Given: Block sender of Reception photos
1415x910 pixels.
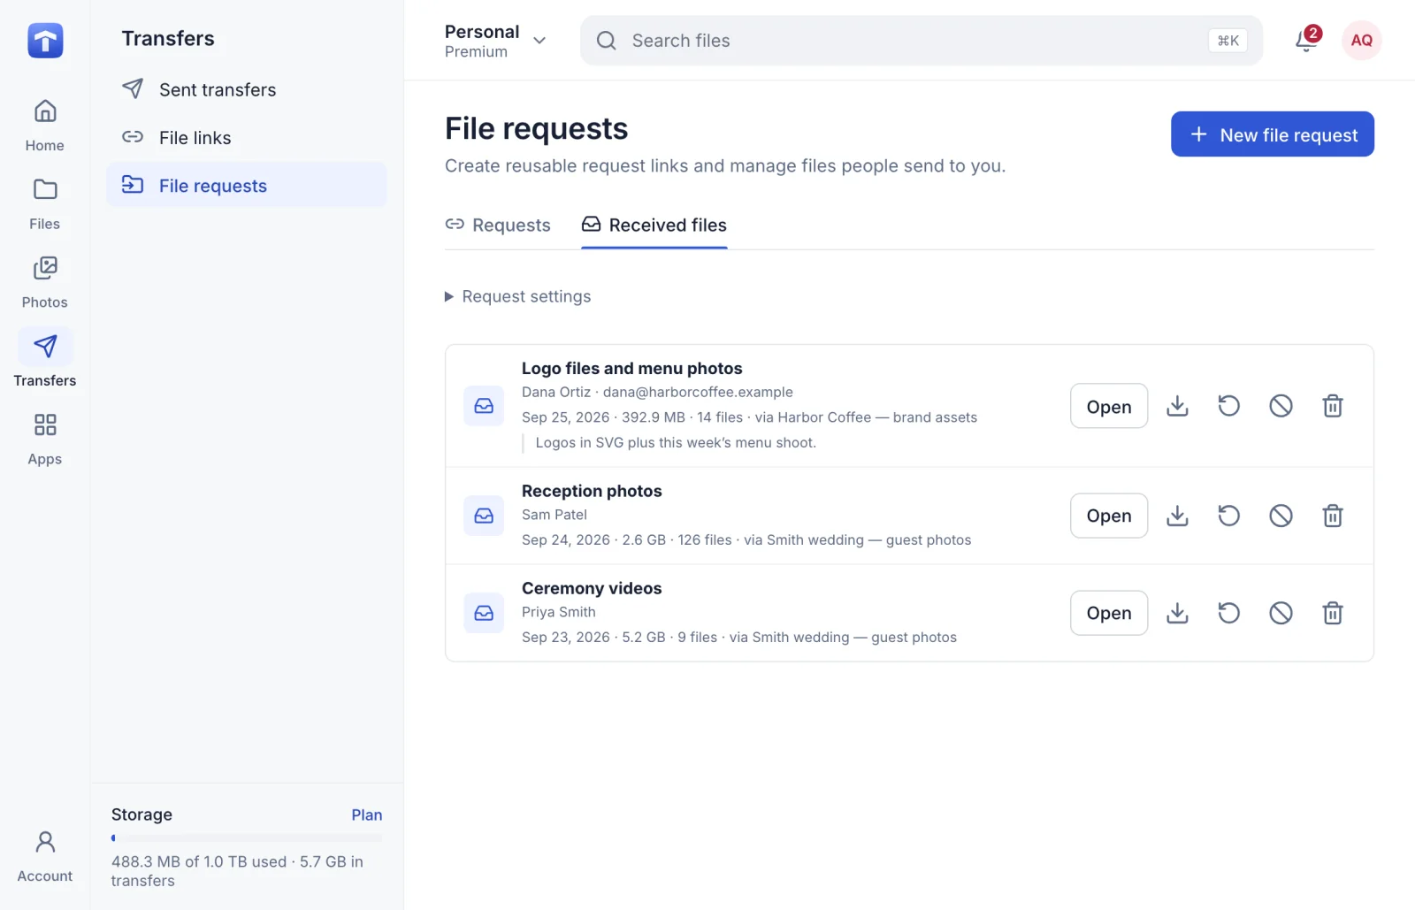Looking at the screenshot, I should [x=1281, y=516].
